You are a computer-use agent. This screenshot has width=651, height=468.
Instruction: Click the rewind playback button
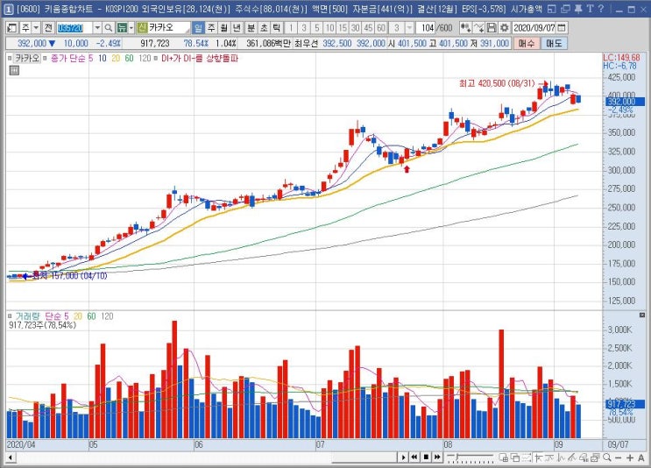414,457
